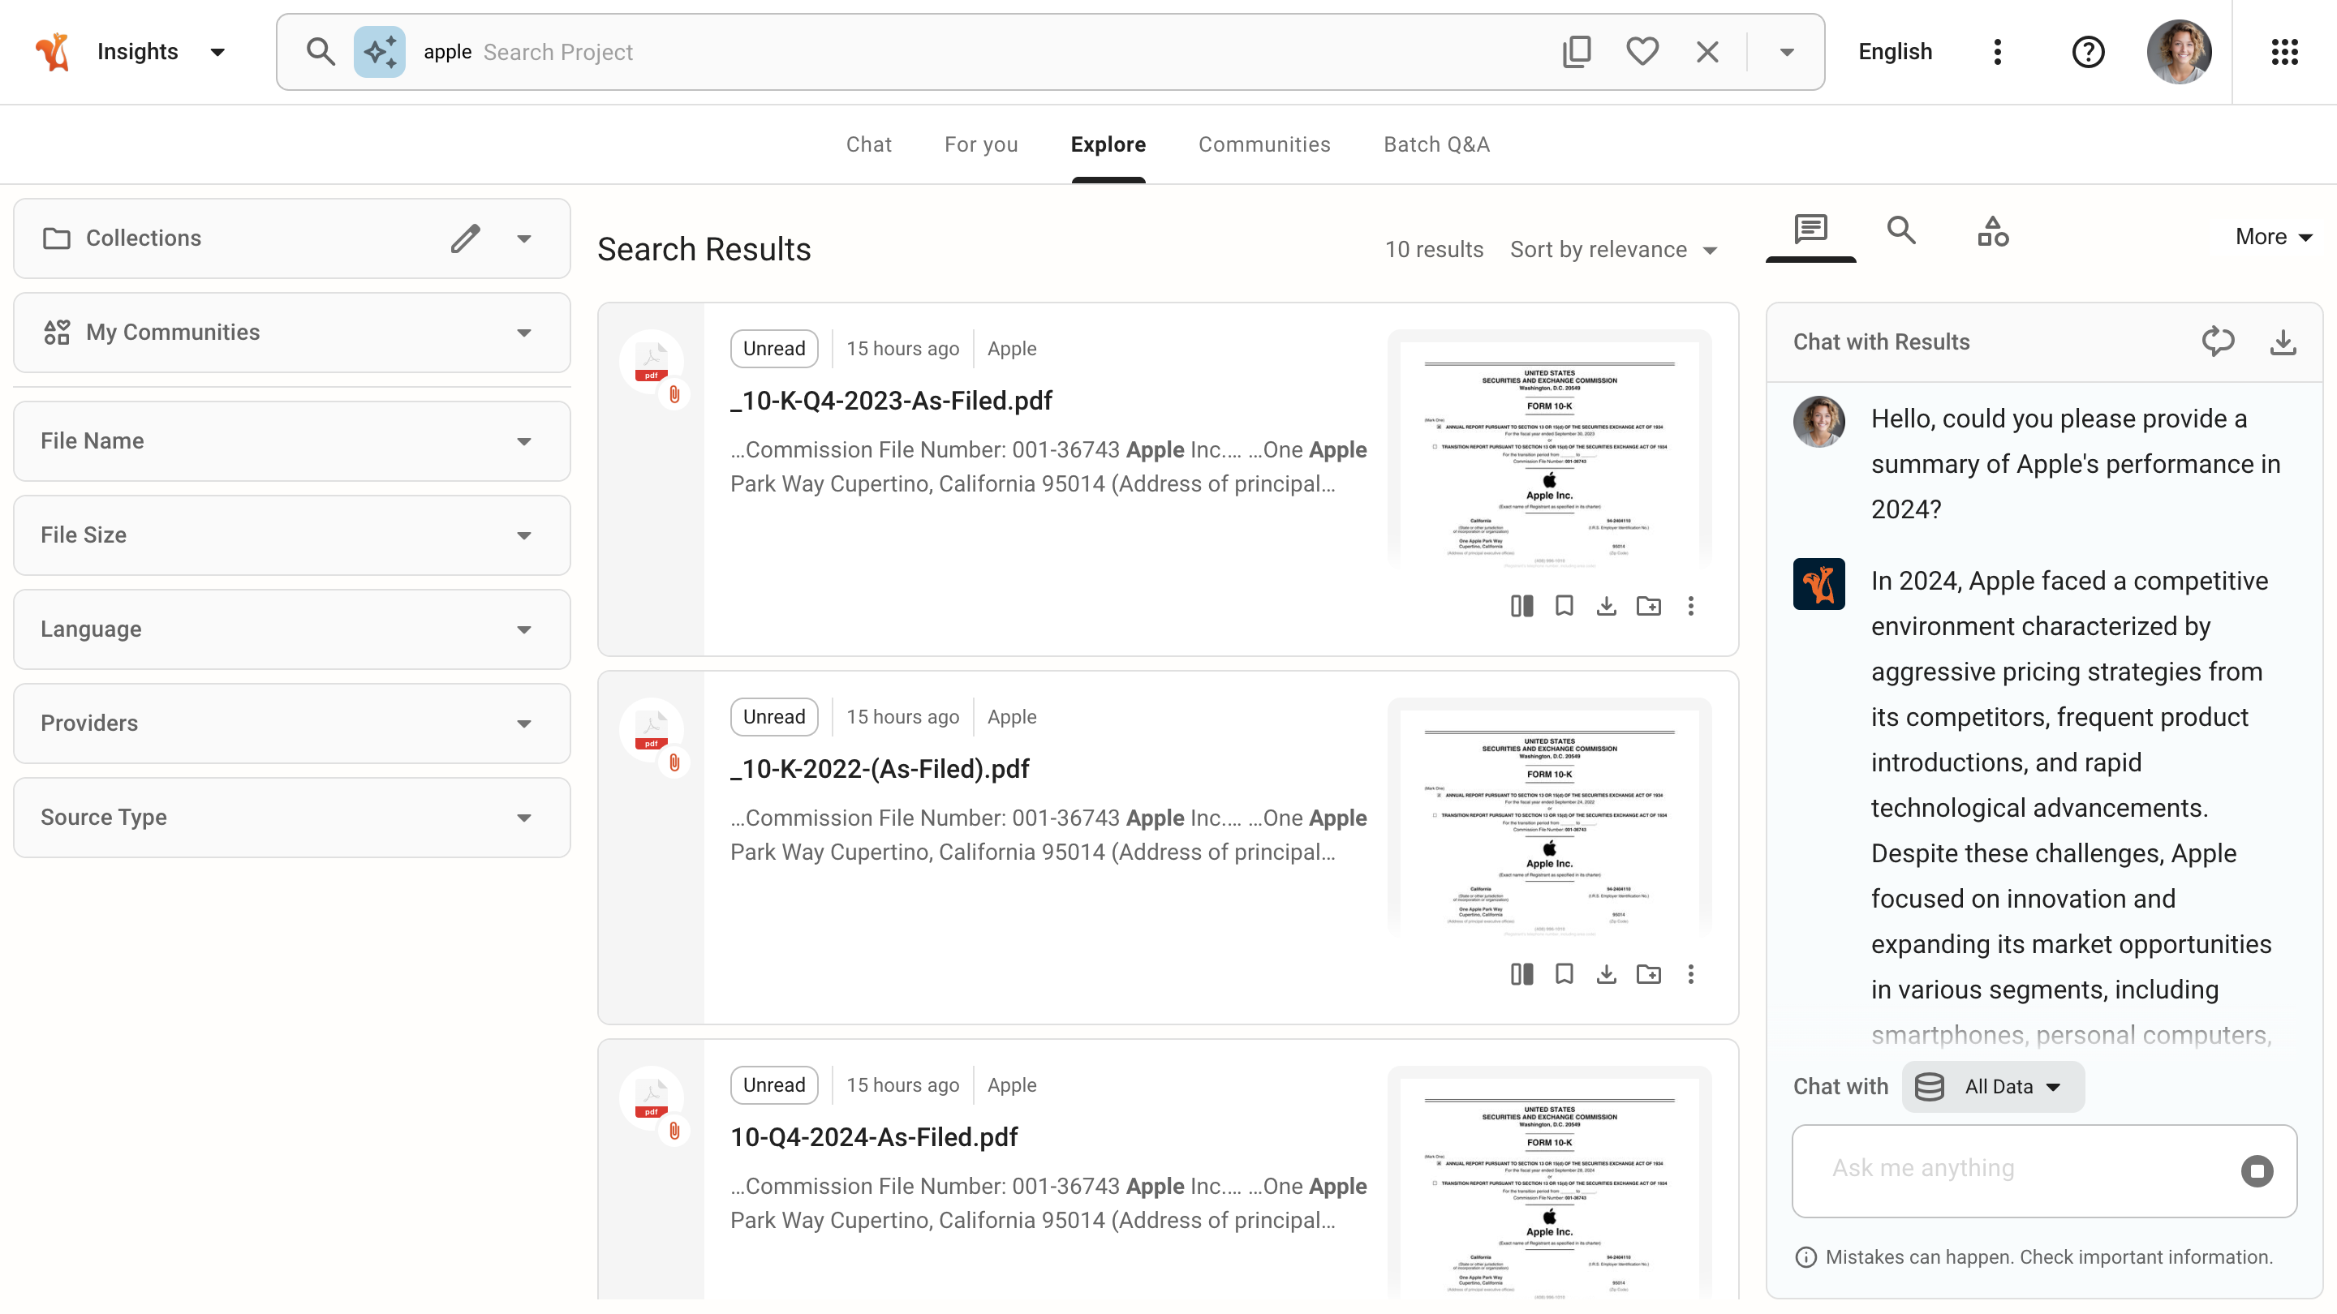Edit Collections with the pencil icon

(466, 238)
